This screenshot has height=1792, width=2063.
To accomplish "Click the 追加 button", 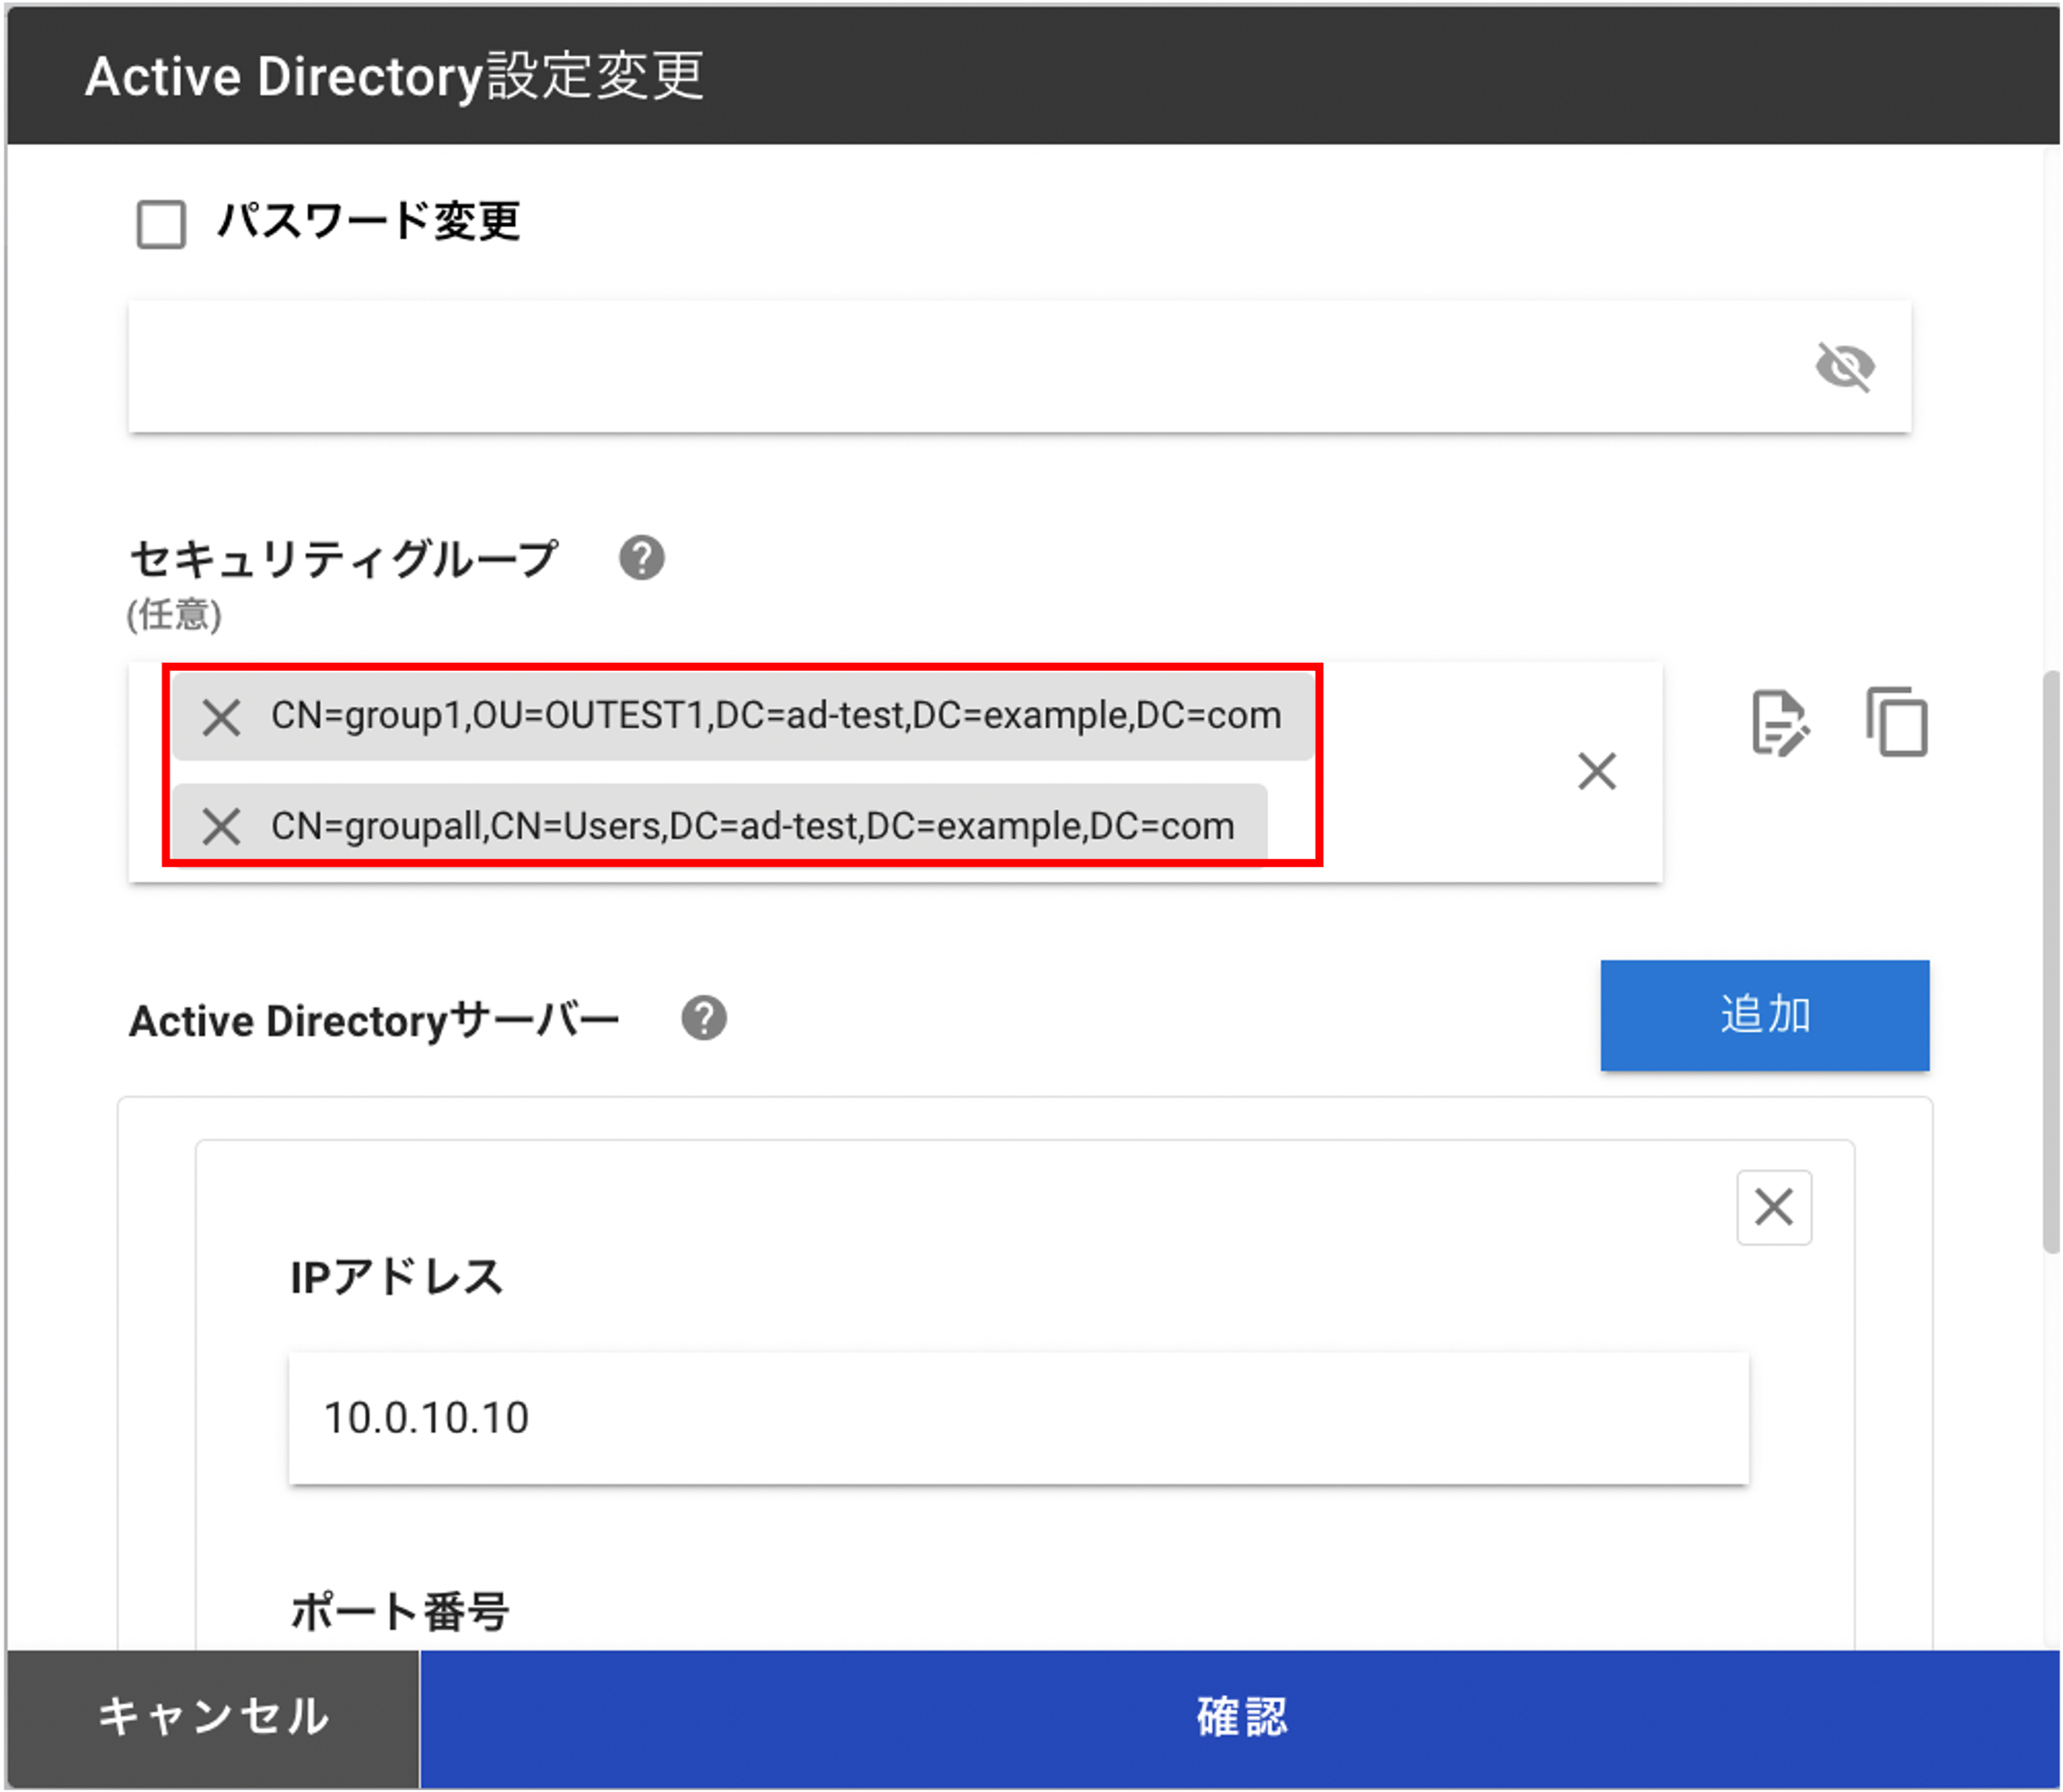I will click(x=1765, y=1015).
